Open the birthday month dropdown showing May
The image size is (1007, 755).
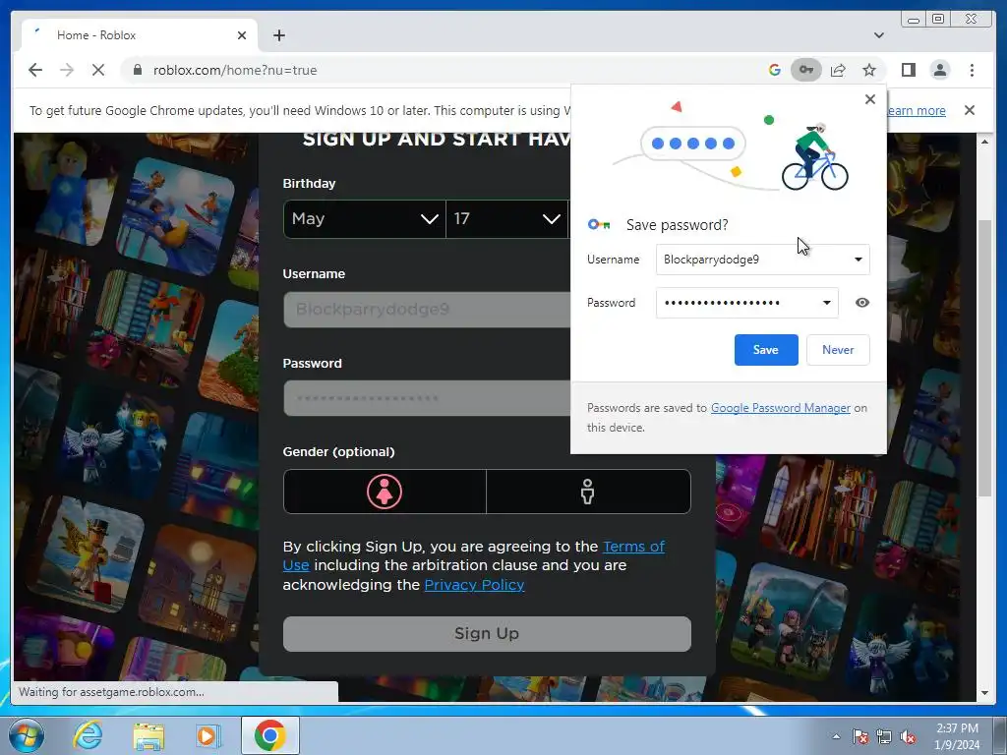coord(364,219)
